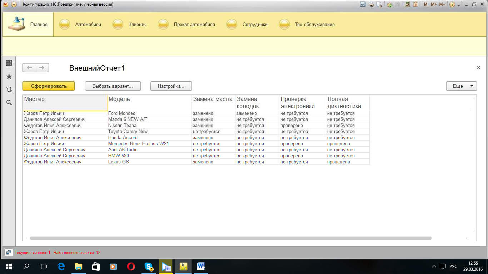Launch Opera browser from taskbar
The height and width of the screenshot is (274, 488).
(x=131, y=267)
